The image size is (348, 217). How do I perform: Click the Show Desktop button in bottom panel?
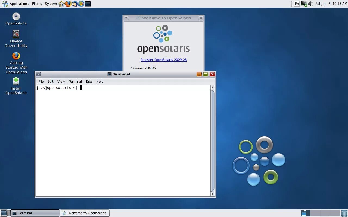point(4,213)
